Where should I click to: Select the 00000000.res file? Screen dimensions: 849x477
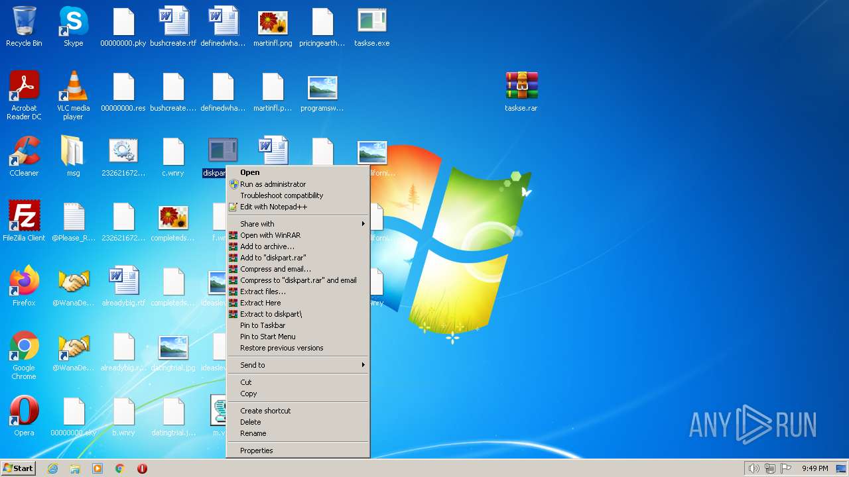pyautogui.click(x=123, y=91)
